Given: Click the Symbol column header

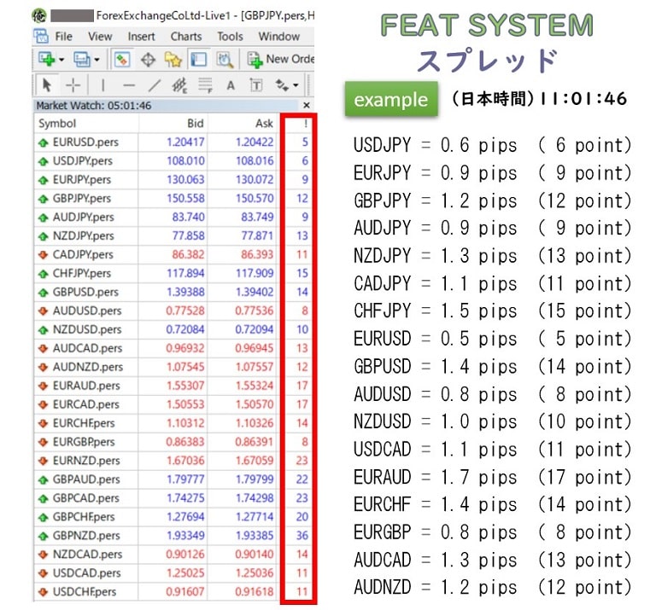Looking at the screenshot, I should (85, 123).
